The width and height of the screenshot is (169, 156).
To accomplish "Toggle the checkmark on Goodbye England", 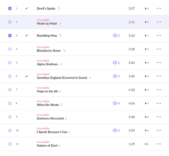I will pyautogui.click(x=27, y=76).
